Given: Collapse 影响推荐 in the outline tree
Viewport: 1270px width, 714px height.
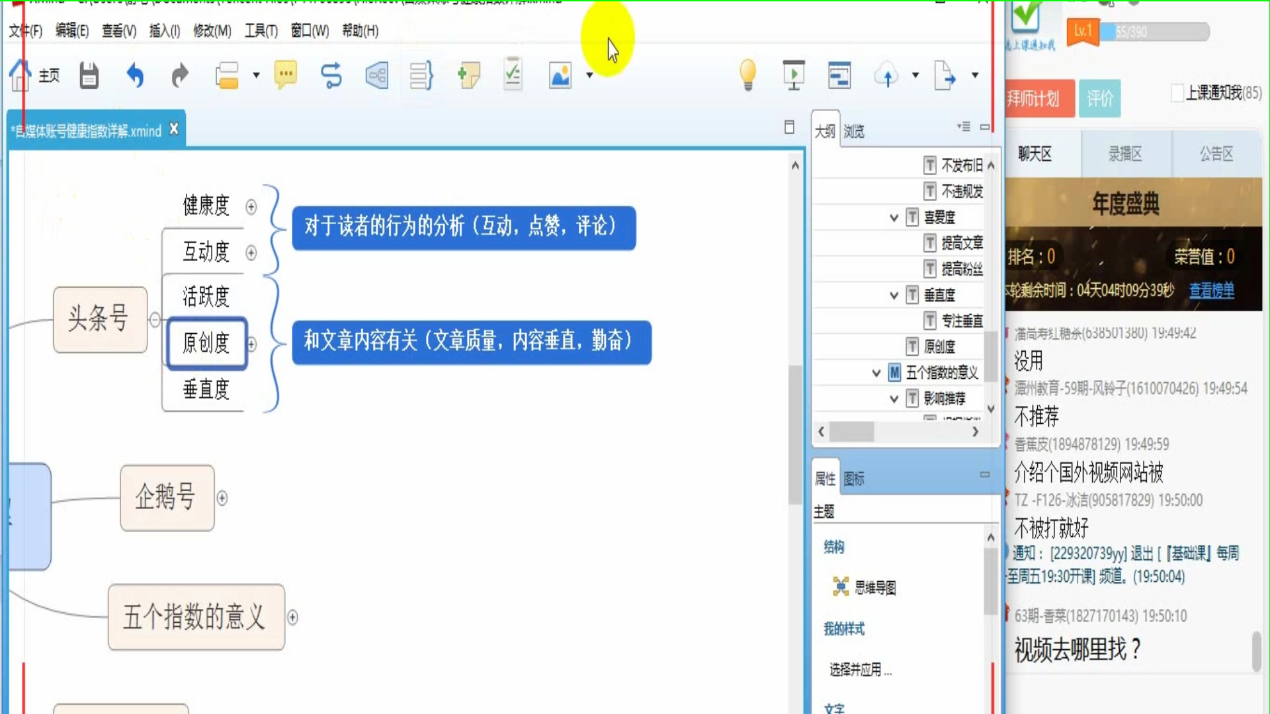Looking at the screenshot, I should (894, 399).
